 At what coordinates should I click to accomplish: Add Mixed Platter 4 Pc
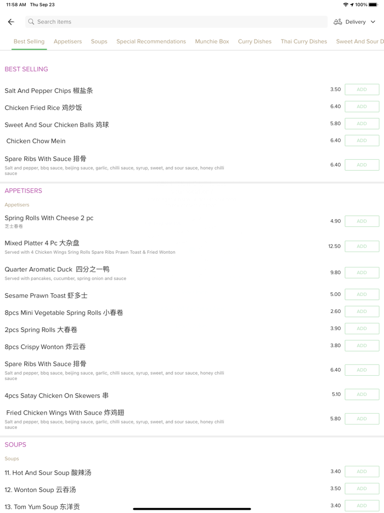362,247
